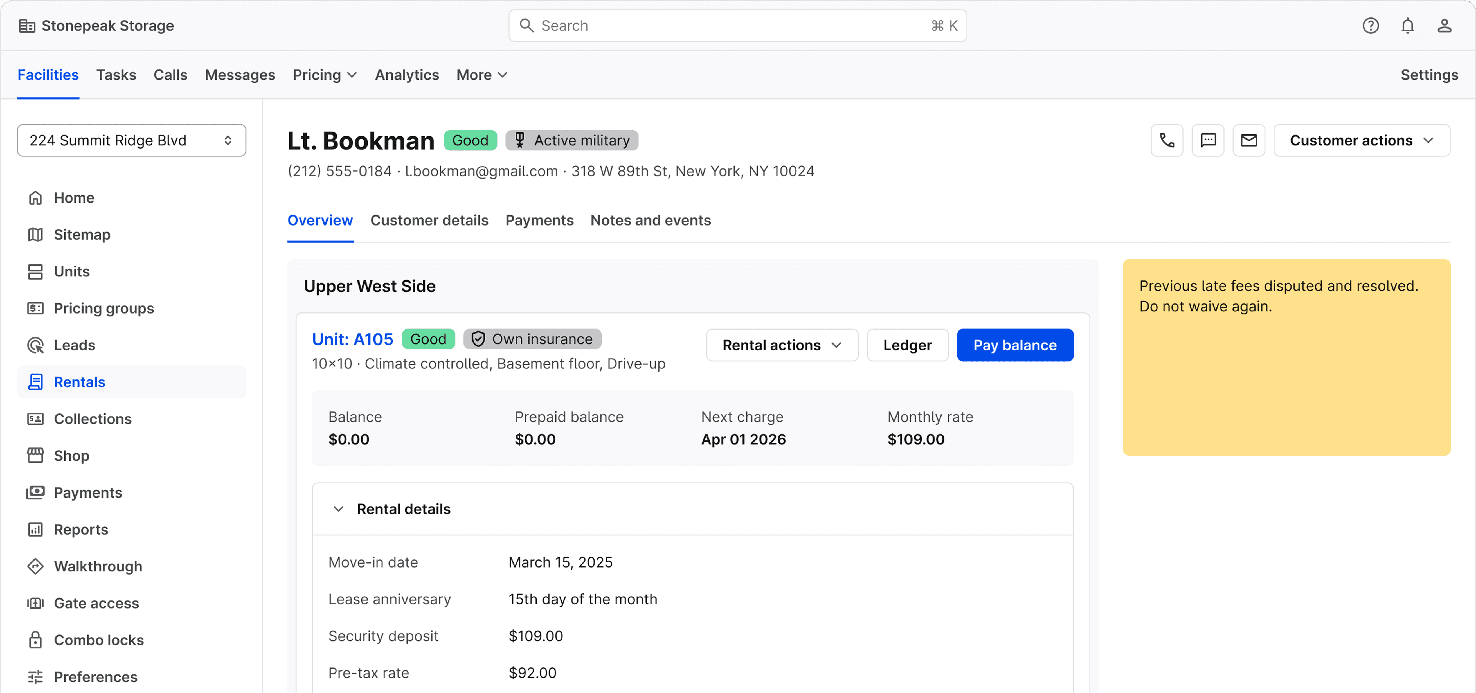
Task: Open the Pricing menu in top navigation
Action: click(x=324, y=75)
